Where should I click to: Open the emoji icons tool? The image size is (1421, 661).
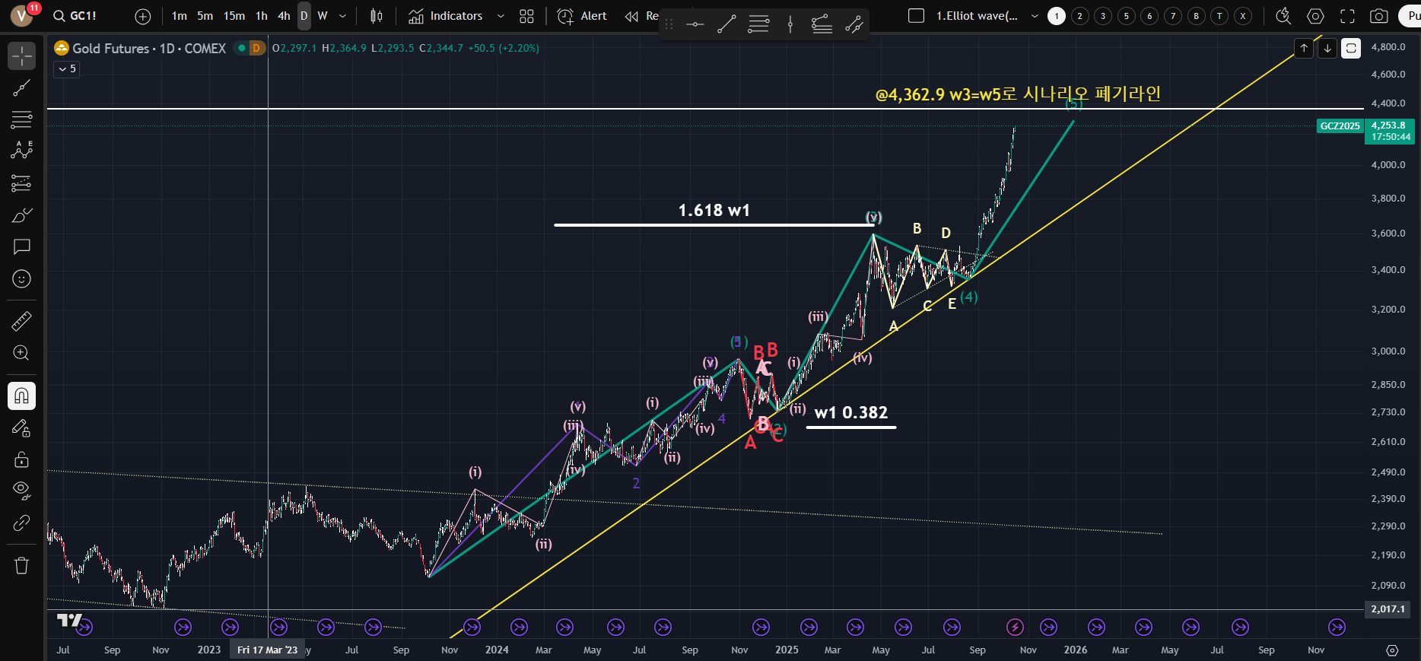tap(21, 279)
